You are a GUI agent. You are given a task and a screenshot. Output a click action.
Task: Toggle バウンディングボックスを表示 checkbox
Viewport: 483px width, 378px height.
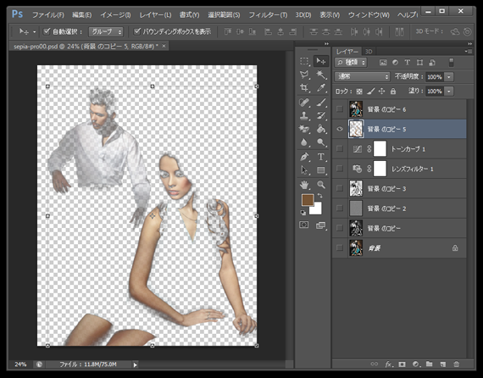137,31
